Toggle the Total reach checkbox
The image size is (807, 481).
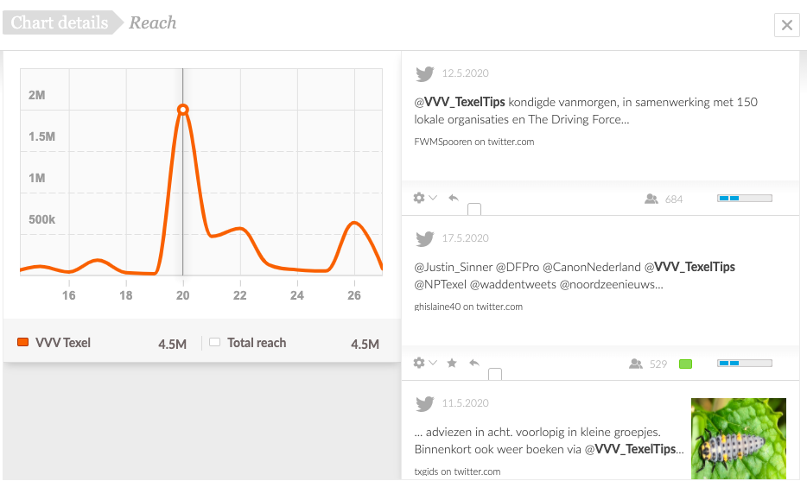214,342
